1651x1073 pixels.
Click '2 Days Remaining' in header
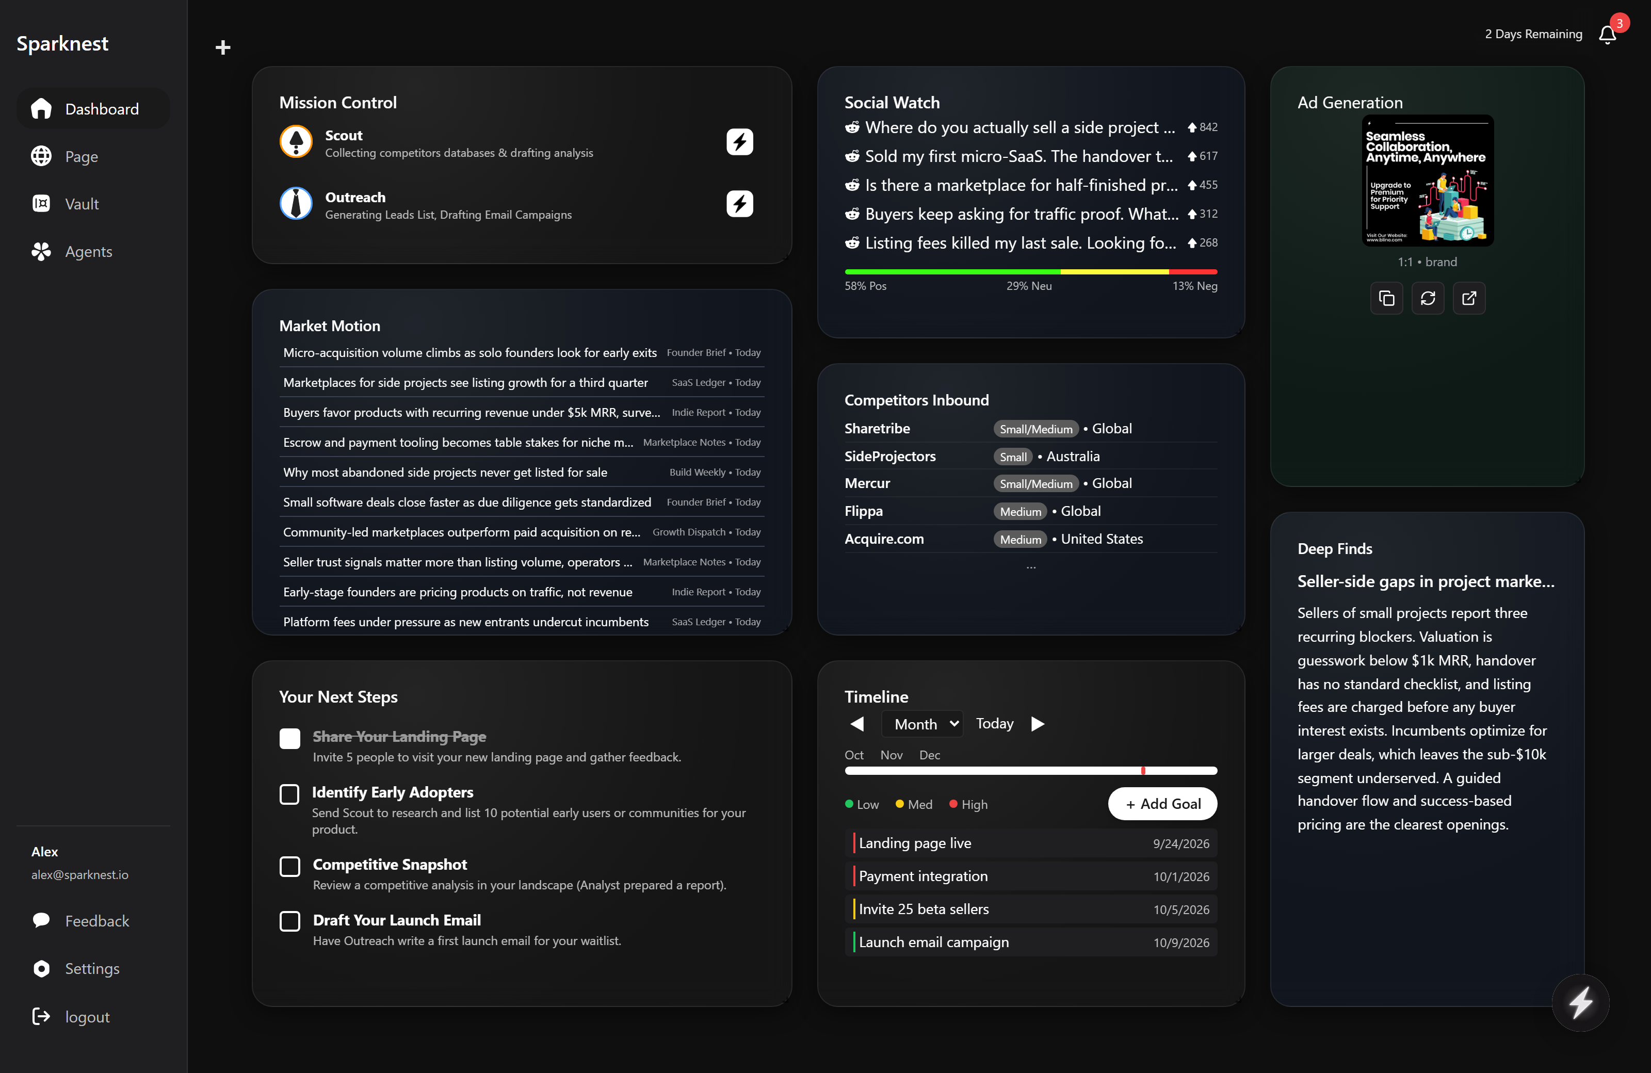tap(1533, 34)
